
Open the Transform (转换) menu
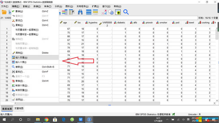[x=48, y=6]
